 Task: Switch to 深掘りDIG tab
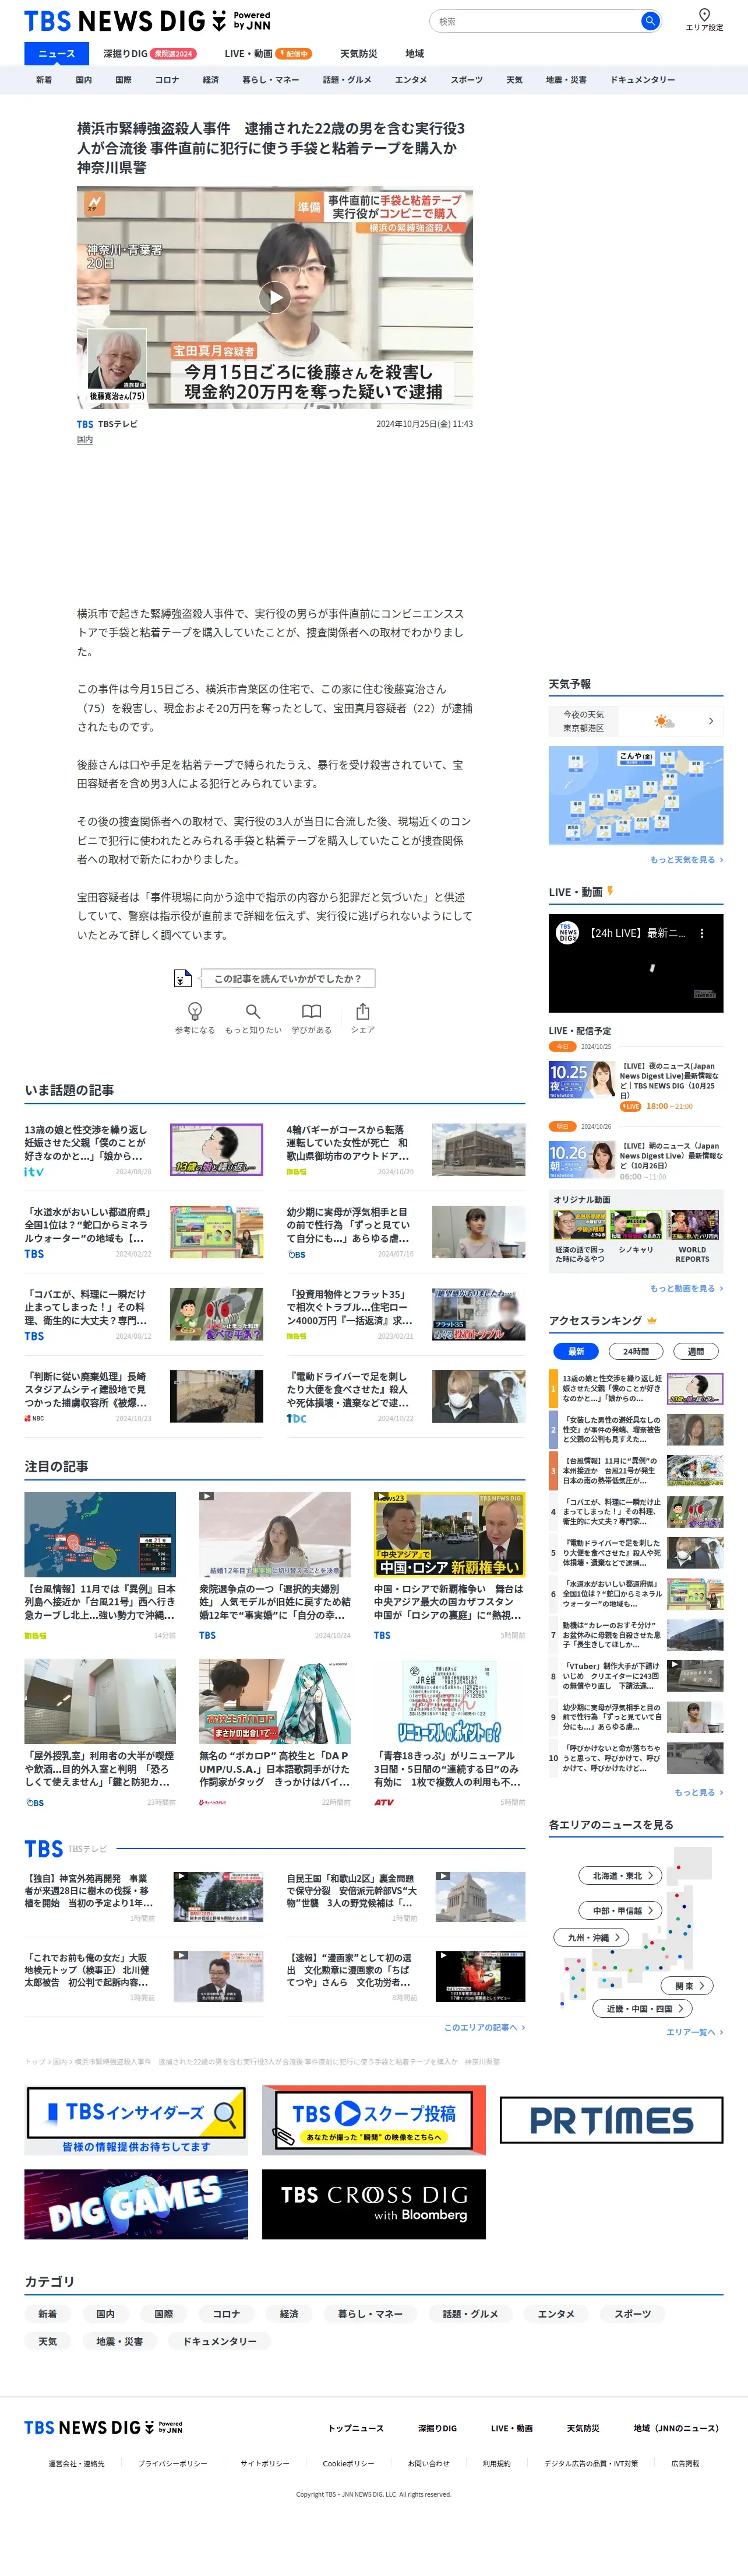click(x=149, y=54)
